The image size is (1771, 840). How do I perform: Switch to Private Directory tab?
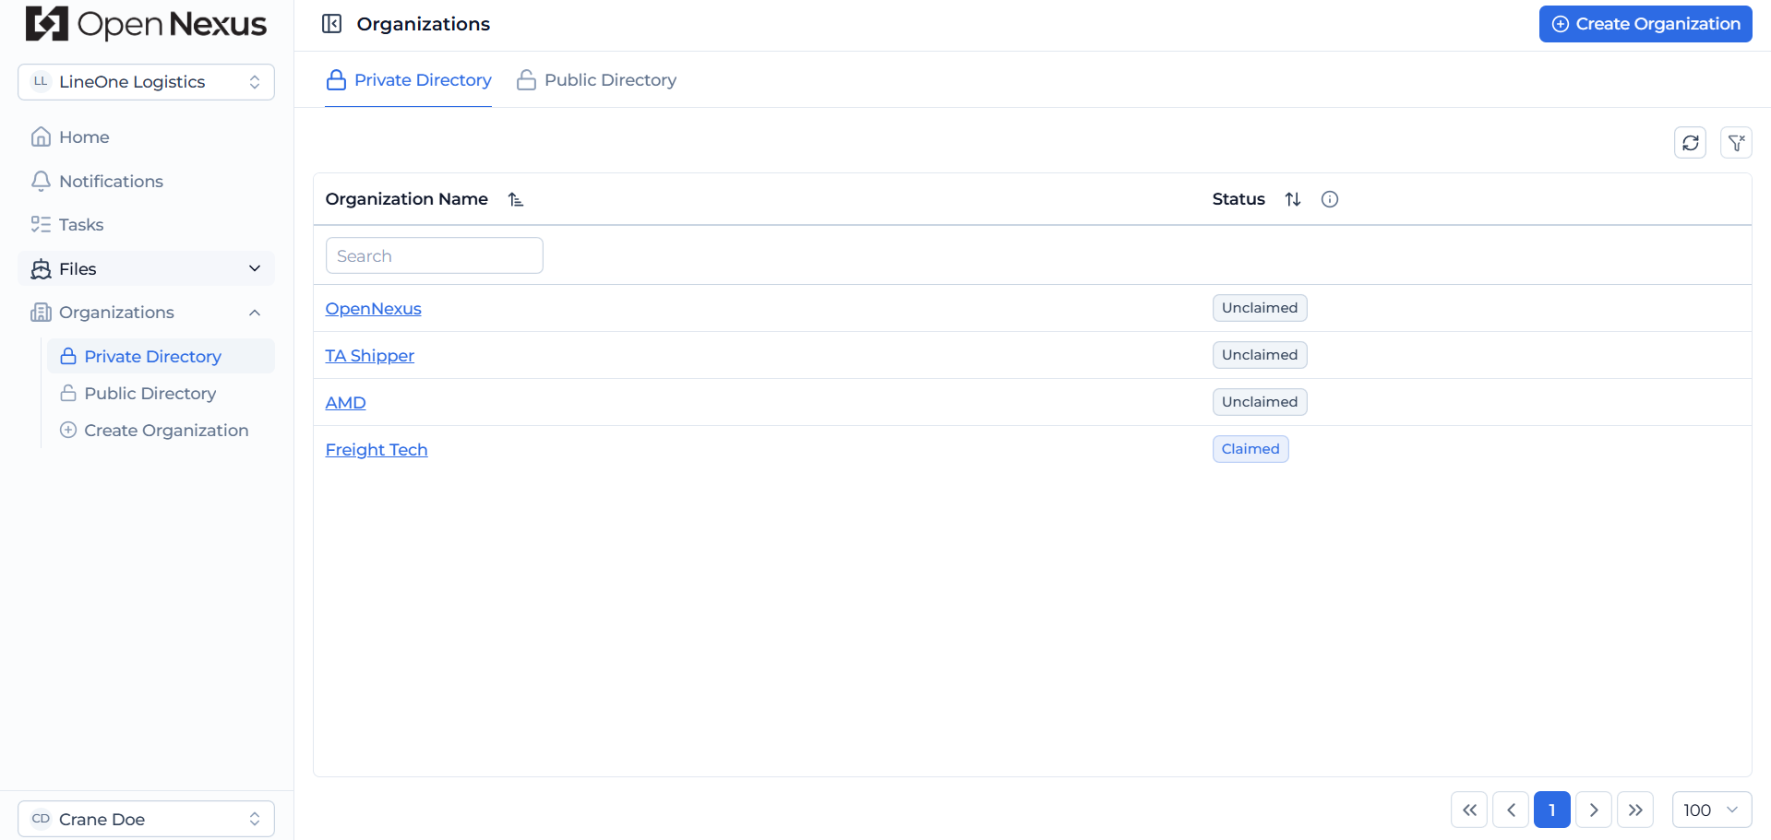tap(408, 80)
